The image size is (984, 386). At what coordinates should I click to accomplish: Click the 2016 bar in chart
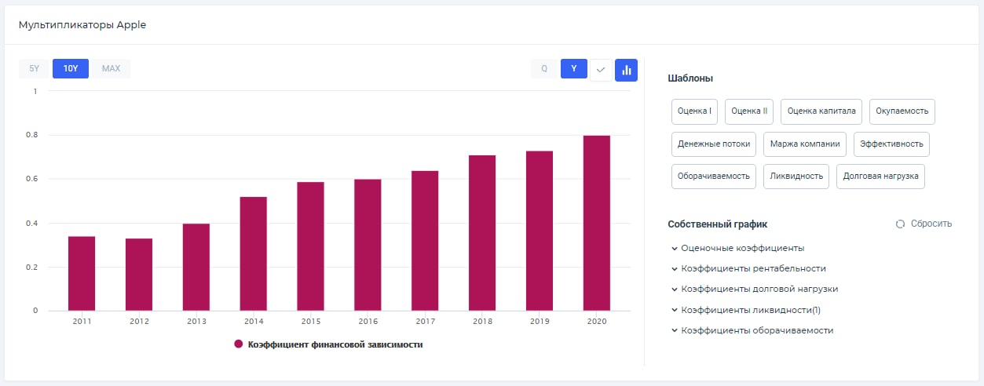coord(368,245)
